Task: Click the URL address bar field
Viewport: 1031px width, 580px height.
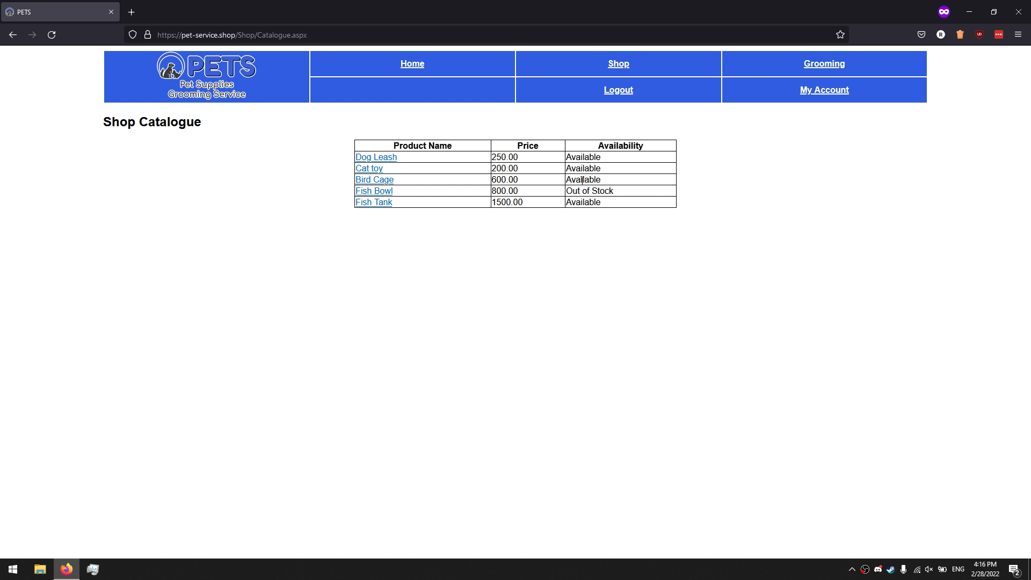Action: click(x=483, y=34)
